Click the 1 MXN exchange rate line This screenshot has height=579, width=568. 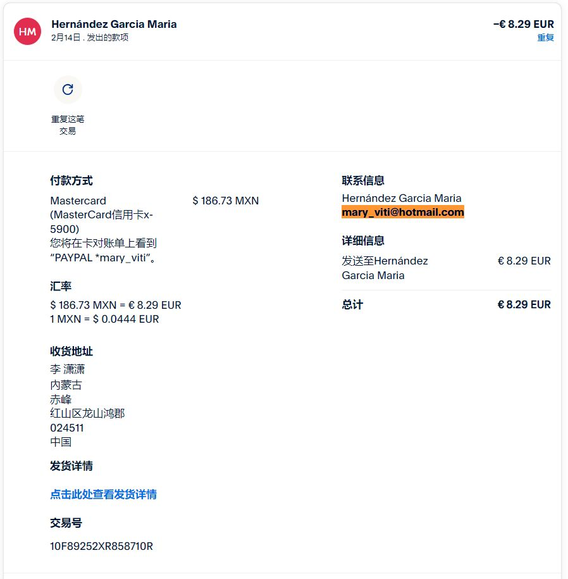coord(104,319)
